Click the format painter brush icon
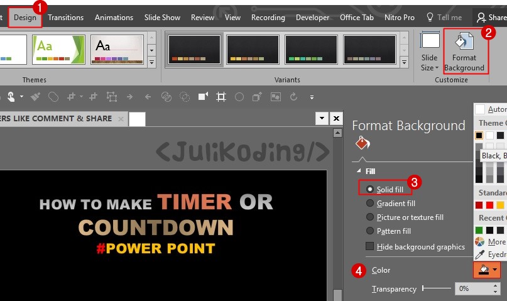 point(36,97)
